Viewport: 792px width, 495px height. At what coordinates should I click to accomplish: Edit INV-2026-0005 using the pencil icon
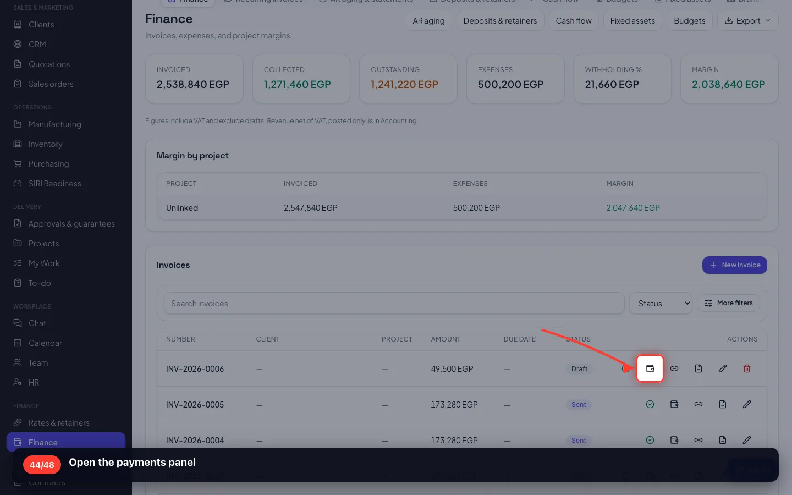[747, 404]
